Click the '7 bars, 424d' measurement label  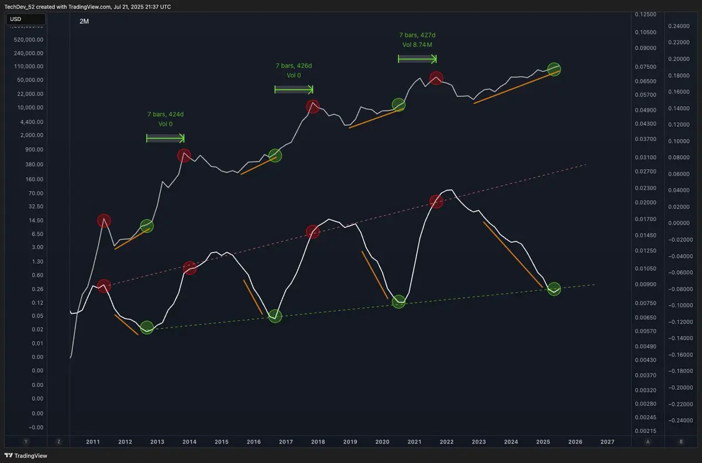coord(165,115)
